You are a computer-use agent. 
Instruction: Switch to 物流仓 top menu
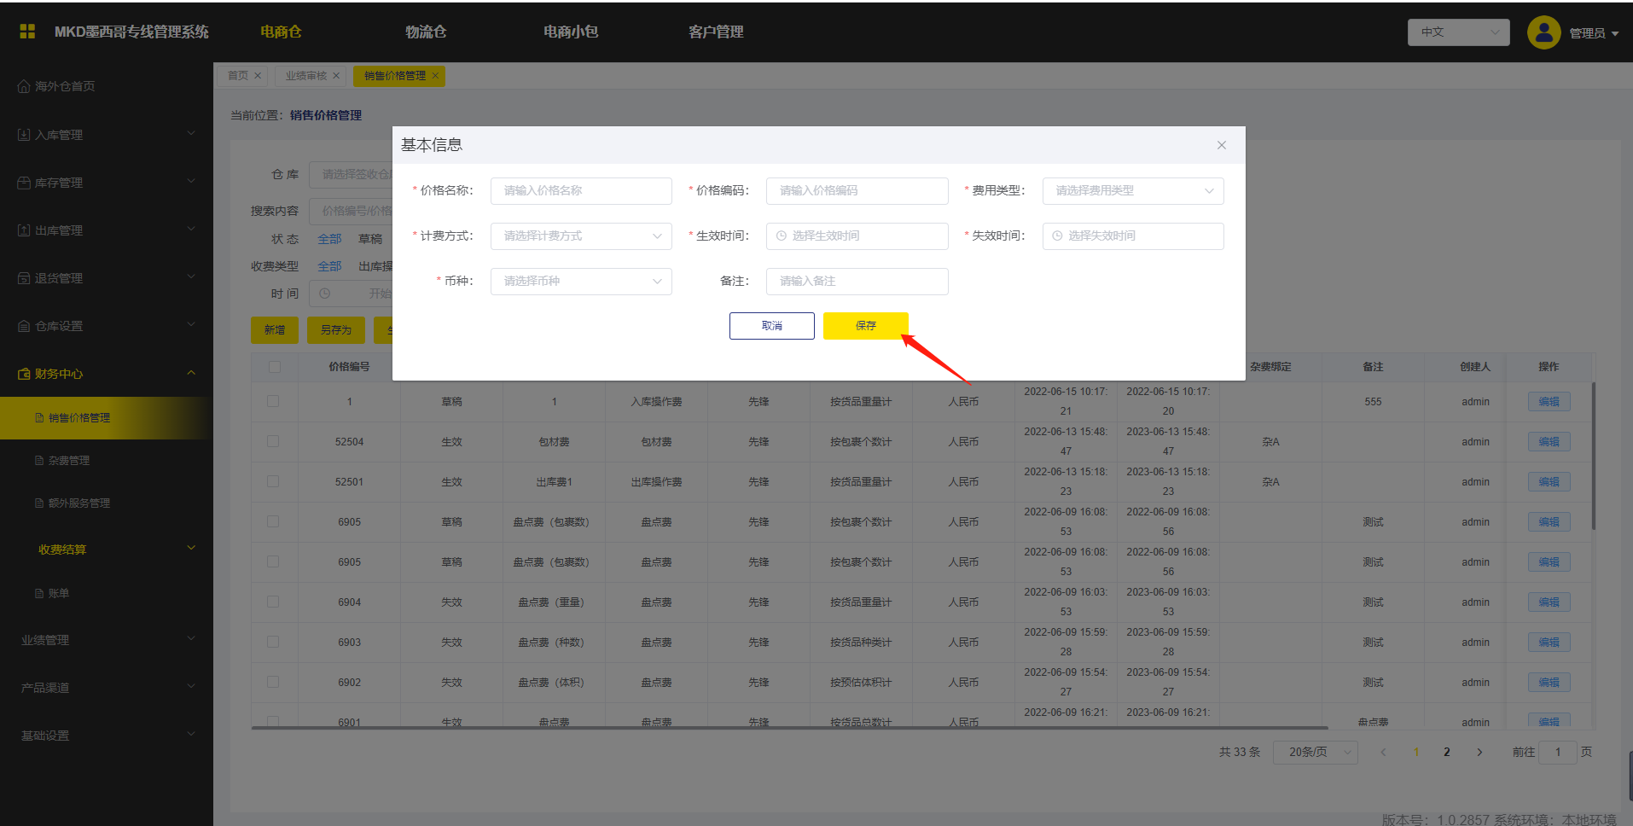(426, 32)
